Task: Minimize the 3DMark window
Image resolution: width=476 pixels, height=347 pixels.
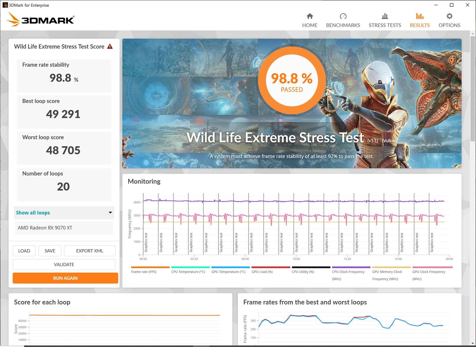Action: coord(436,5)
